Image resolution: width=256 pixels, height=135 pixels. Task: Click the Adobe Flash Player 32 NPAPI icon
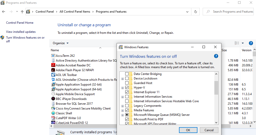(53, 70)
